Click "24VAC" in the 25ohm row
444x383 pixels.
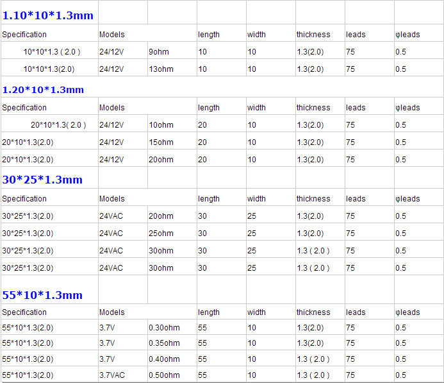[x=111, y=234]
